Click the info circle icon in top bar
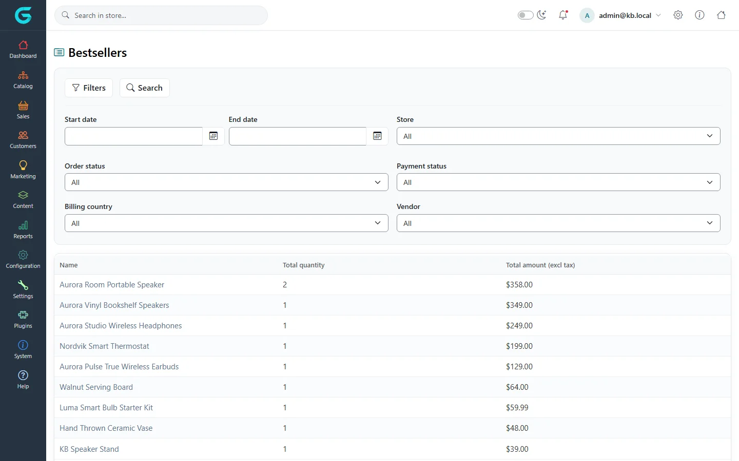739x461 pixels. click(x=699, y=15)
